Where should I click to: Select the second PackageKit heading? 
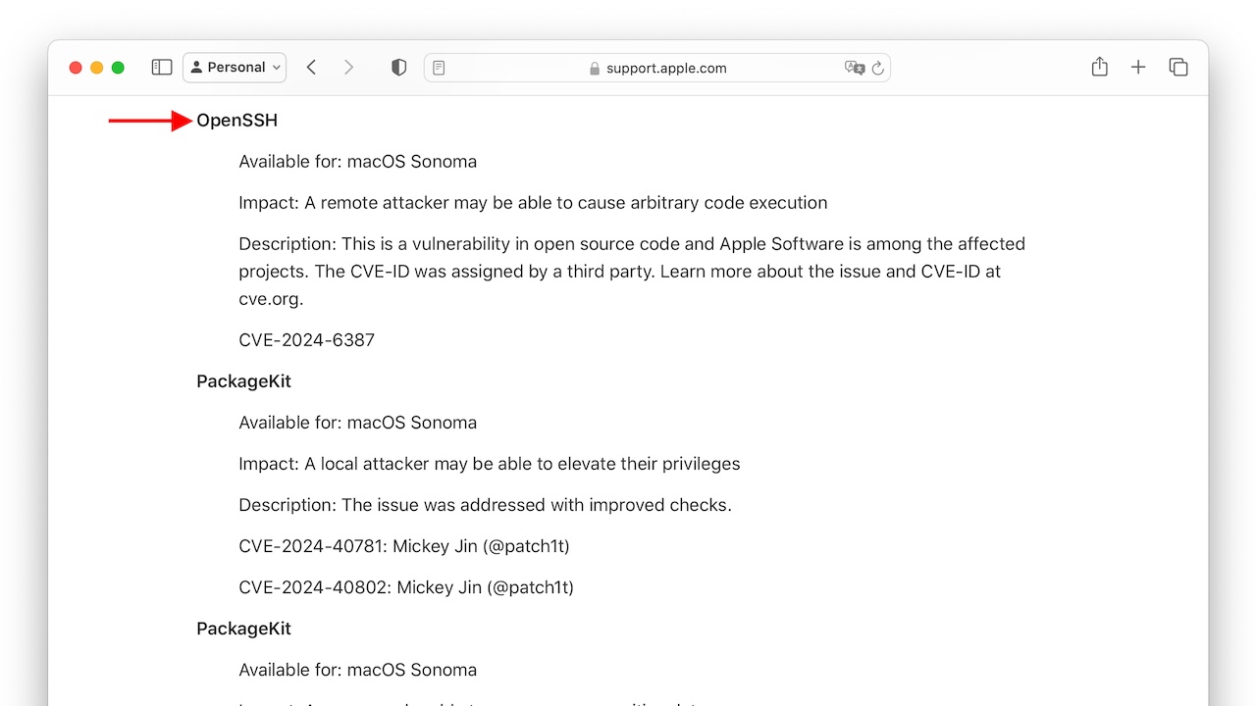pos(243,629)
